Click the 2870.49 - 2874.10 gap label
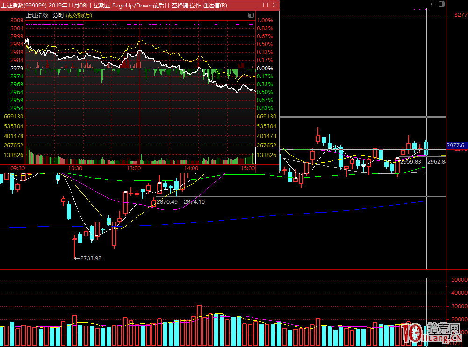This screenshot has width=468, height=347. (181, 201)
